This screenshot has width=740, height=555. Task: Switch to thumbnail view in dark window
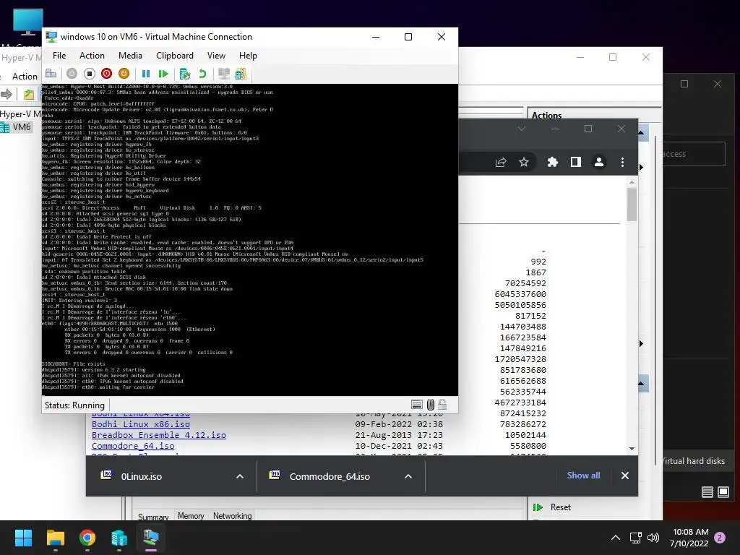pyautogui.click(x=723, y=492)
